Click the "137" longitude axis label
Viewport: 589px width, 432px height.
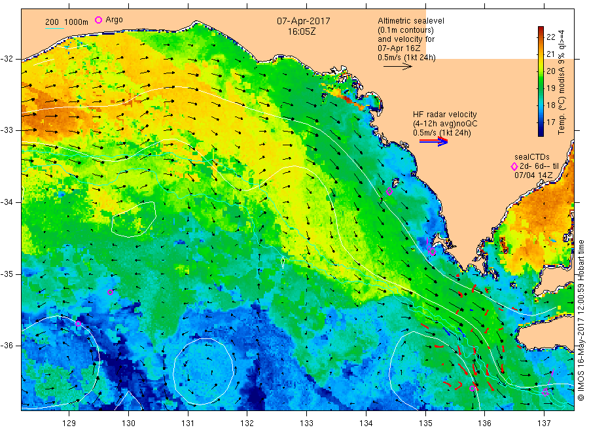click(x=544, y=423)
